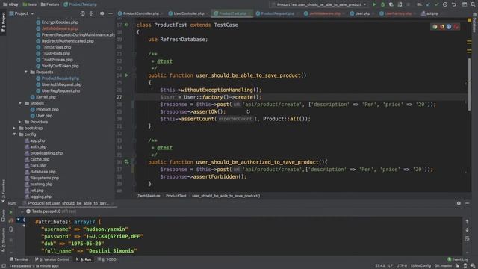Toggle the Project tool window side tab

[3, 22]
